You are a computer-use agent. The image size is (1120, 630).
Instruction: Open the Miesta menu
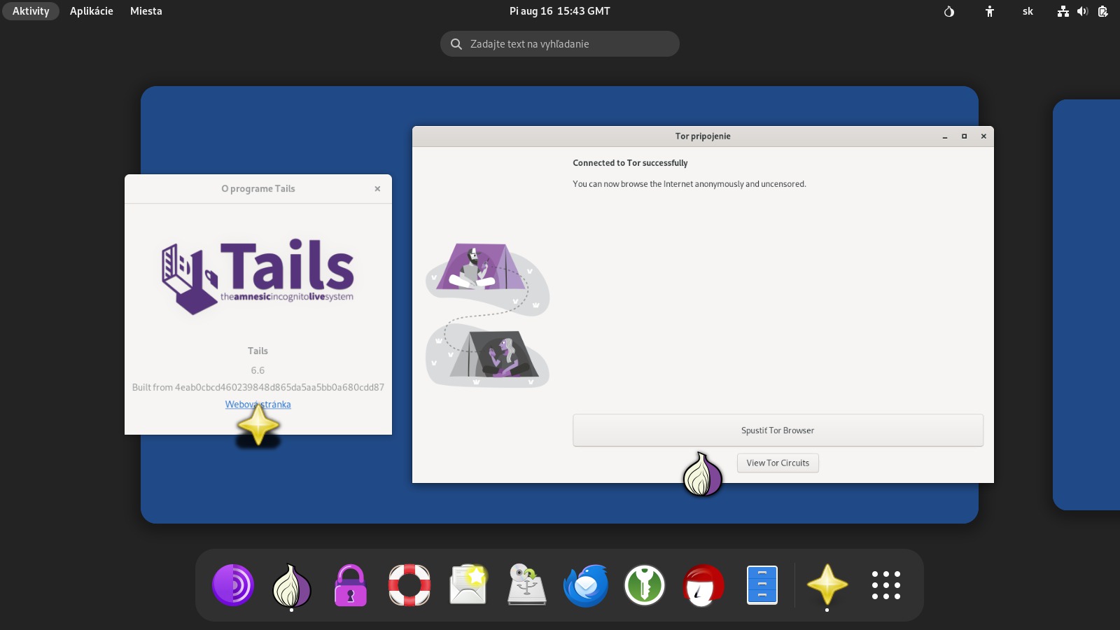pyautogui.click(x=146, y=11)
